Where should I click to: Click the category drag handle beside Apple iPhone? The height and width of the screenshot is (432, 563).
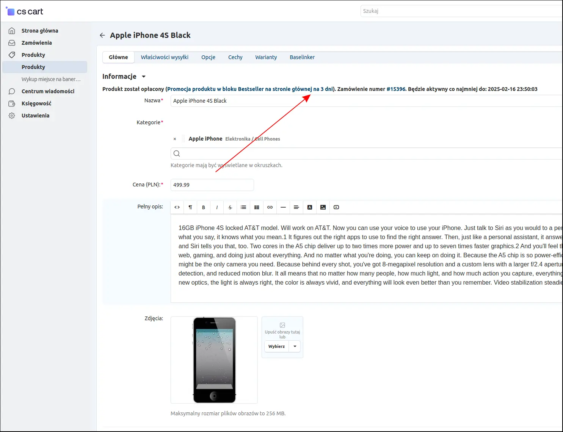tap(183, 139)
